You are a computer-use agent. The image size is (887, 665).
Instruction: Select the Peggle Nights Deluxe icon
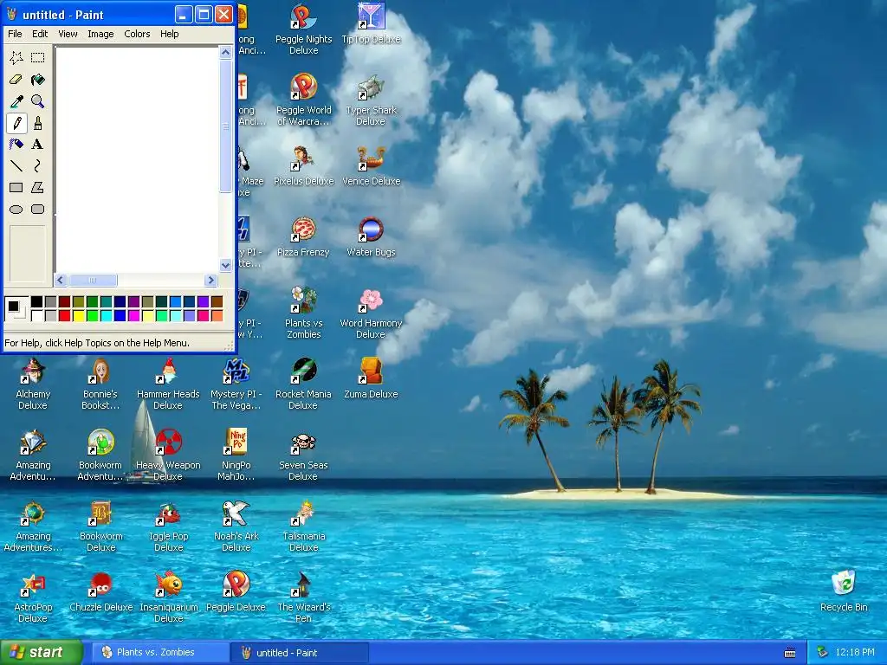[x=304, y=29]
